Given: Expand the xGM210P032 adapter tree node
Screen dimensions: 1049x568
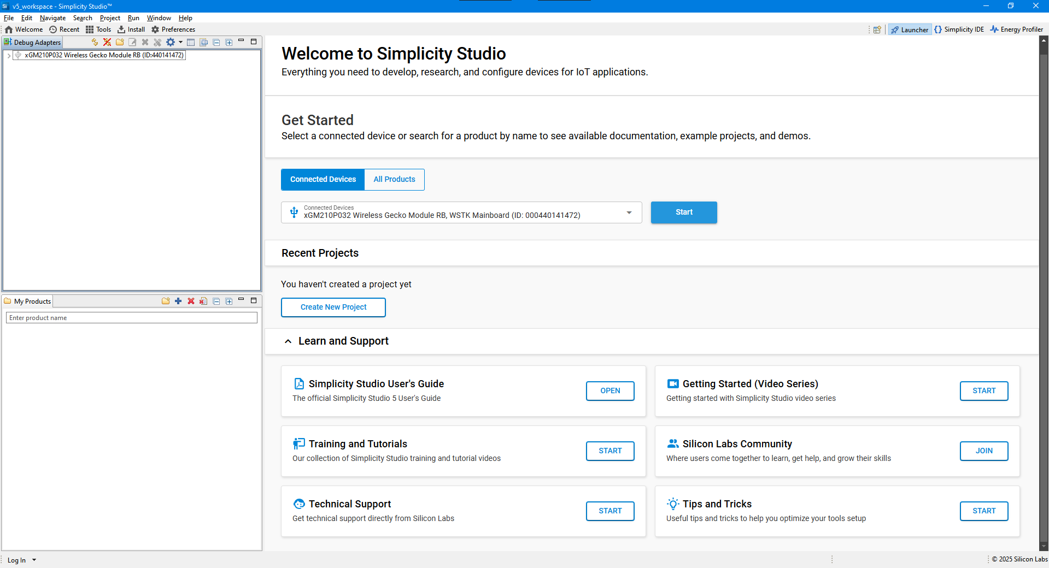Looking at the screenshot, I should pyautogui.click(x=8, y=55).
